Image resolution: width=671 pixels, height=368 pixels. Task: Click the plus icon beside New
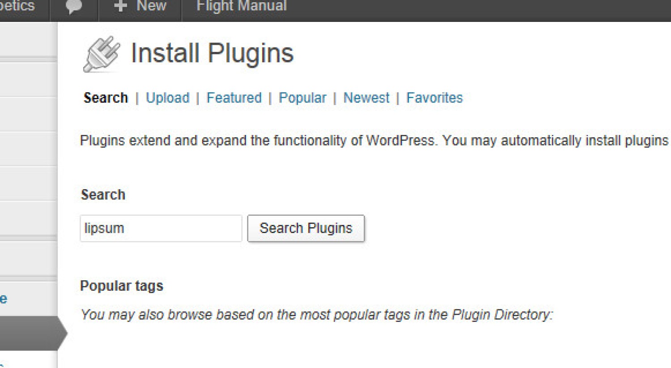click(x=120, y=6)
